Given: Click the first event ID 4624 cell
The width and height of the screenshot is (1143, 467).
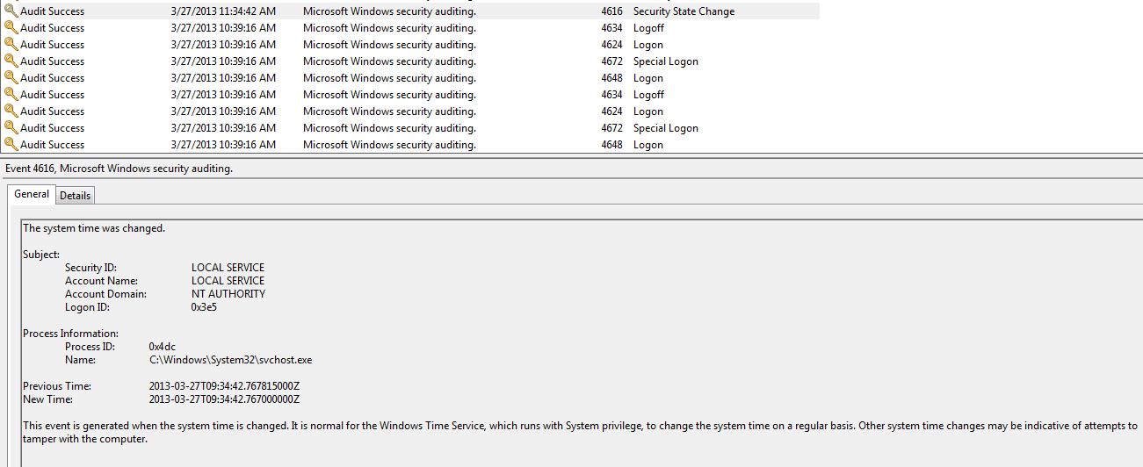Looking at the screenshot, I should point(611,45).
